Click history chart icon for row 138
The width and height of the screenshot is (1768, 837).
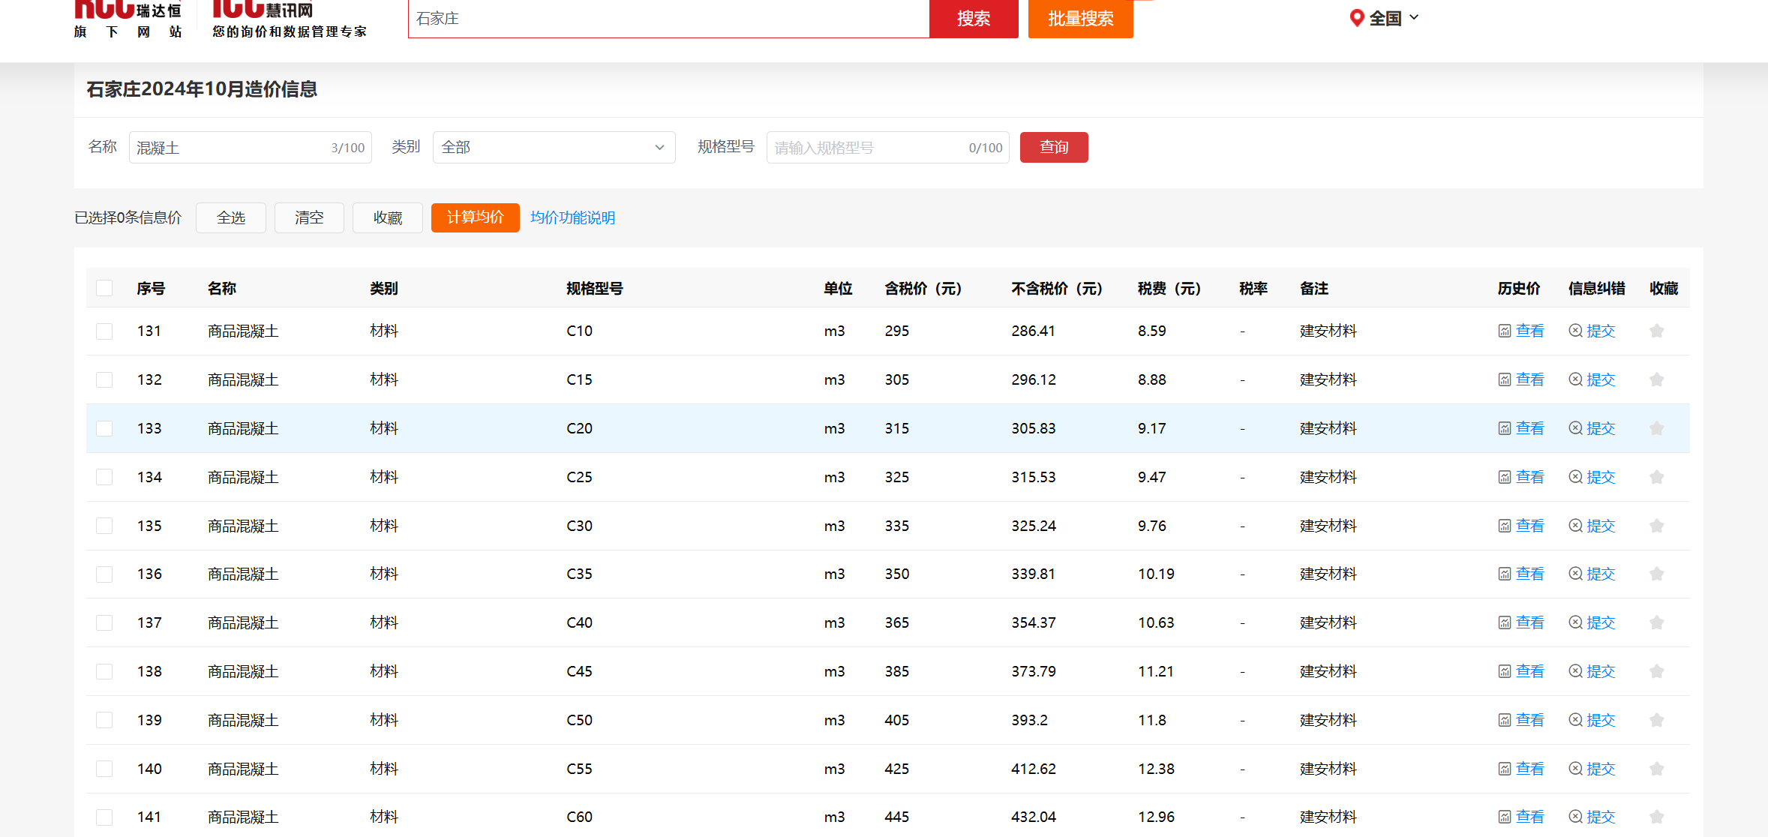(1504, 671)
